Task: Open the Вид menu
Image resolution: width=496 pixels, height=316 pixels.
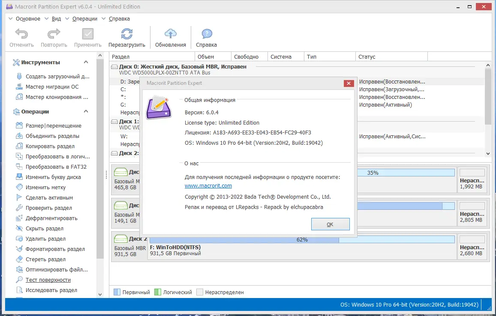Action: click(x=55, y=18)
